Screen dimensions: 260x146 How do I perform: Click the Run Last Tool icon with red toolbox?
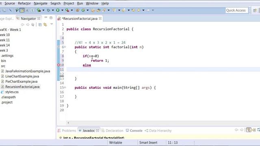pyautogui.click(x=67, y=10)
